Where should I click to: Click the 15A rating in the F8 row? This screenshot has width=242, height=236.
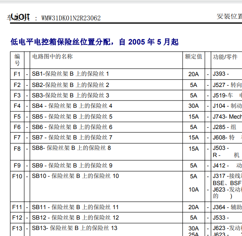[x=194, y=149]
